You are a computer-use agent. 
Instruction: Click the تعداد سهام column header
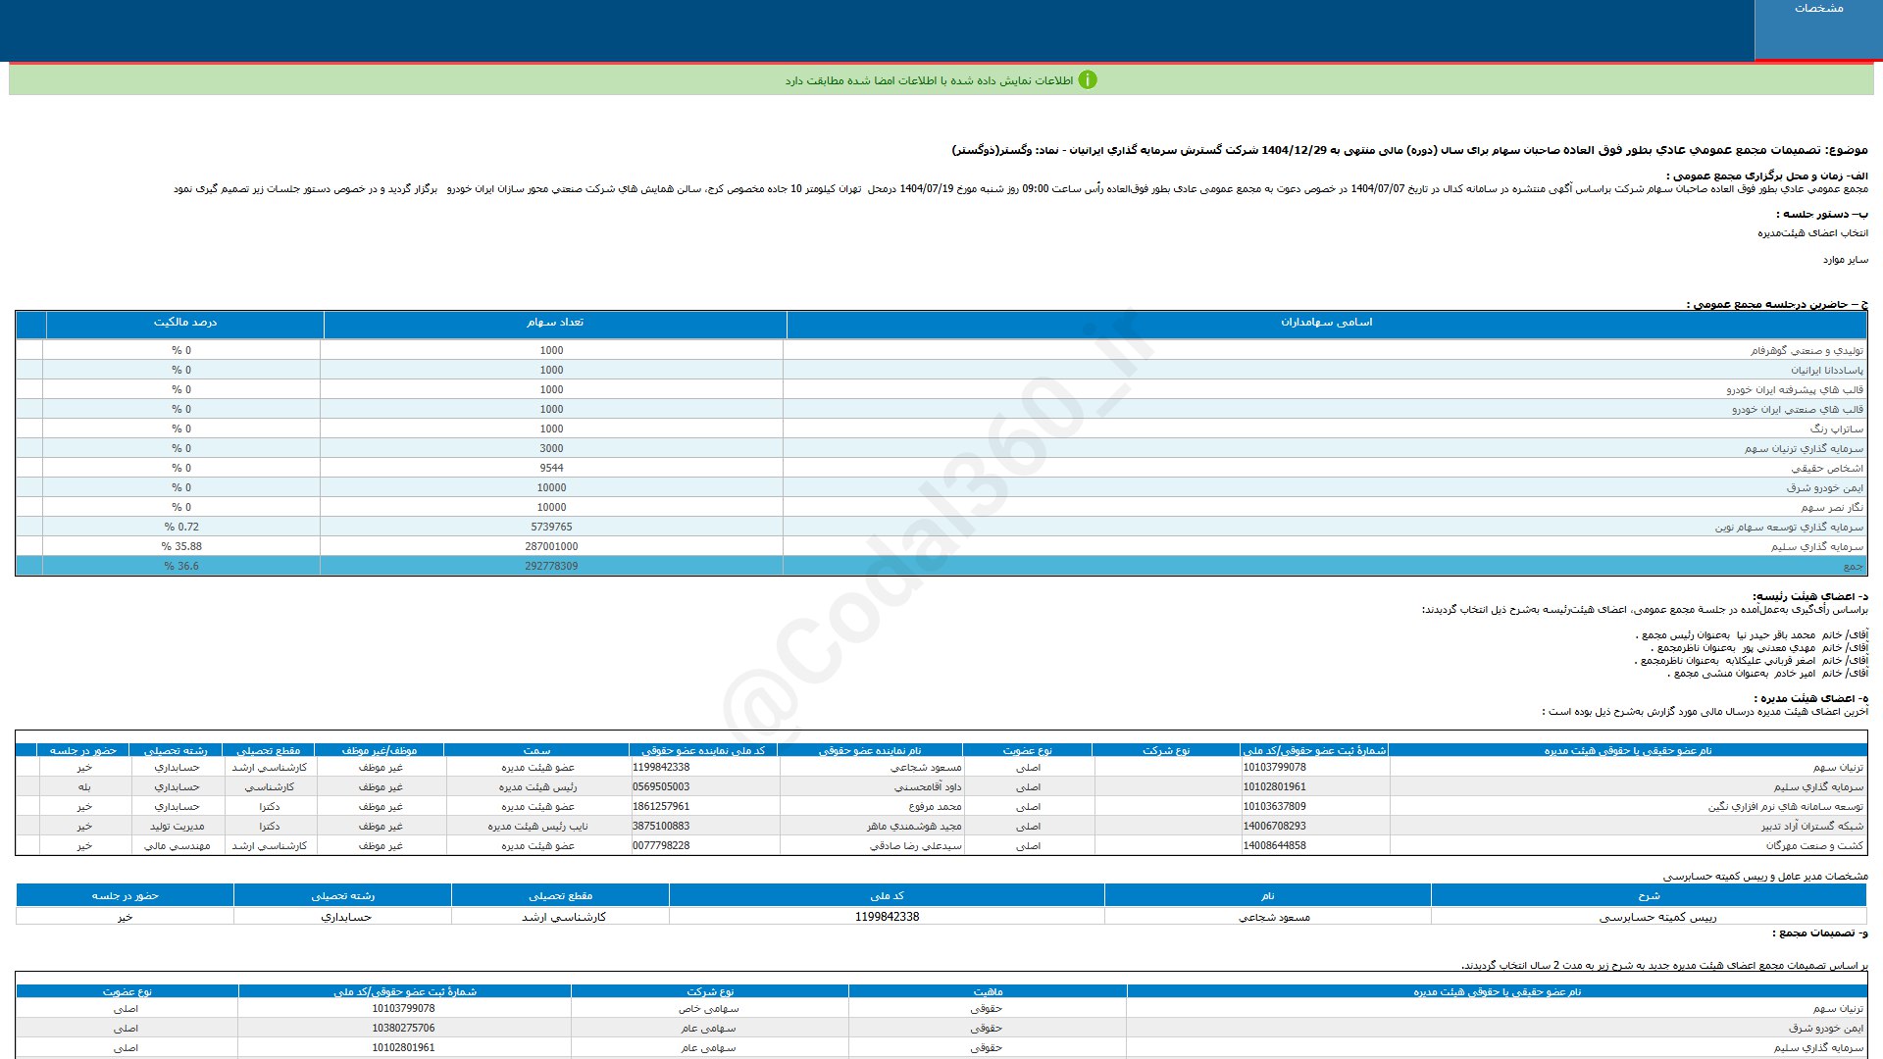point(554,323)
